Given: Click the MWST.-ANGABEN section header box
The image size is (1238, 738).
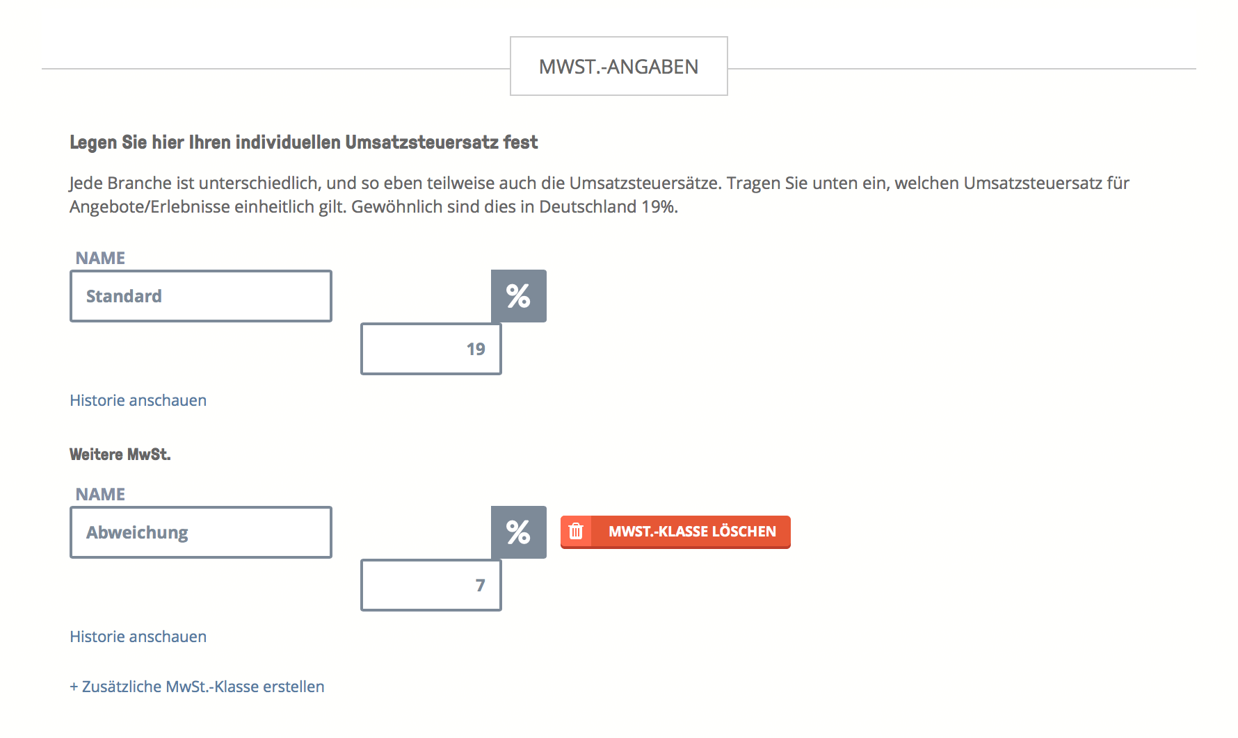Looking at the screenshot, I should [x=619, y=66].
